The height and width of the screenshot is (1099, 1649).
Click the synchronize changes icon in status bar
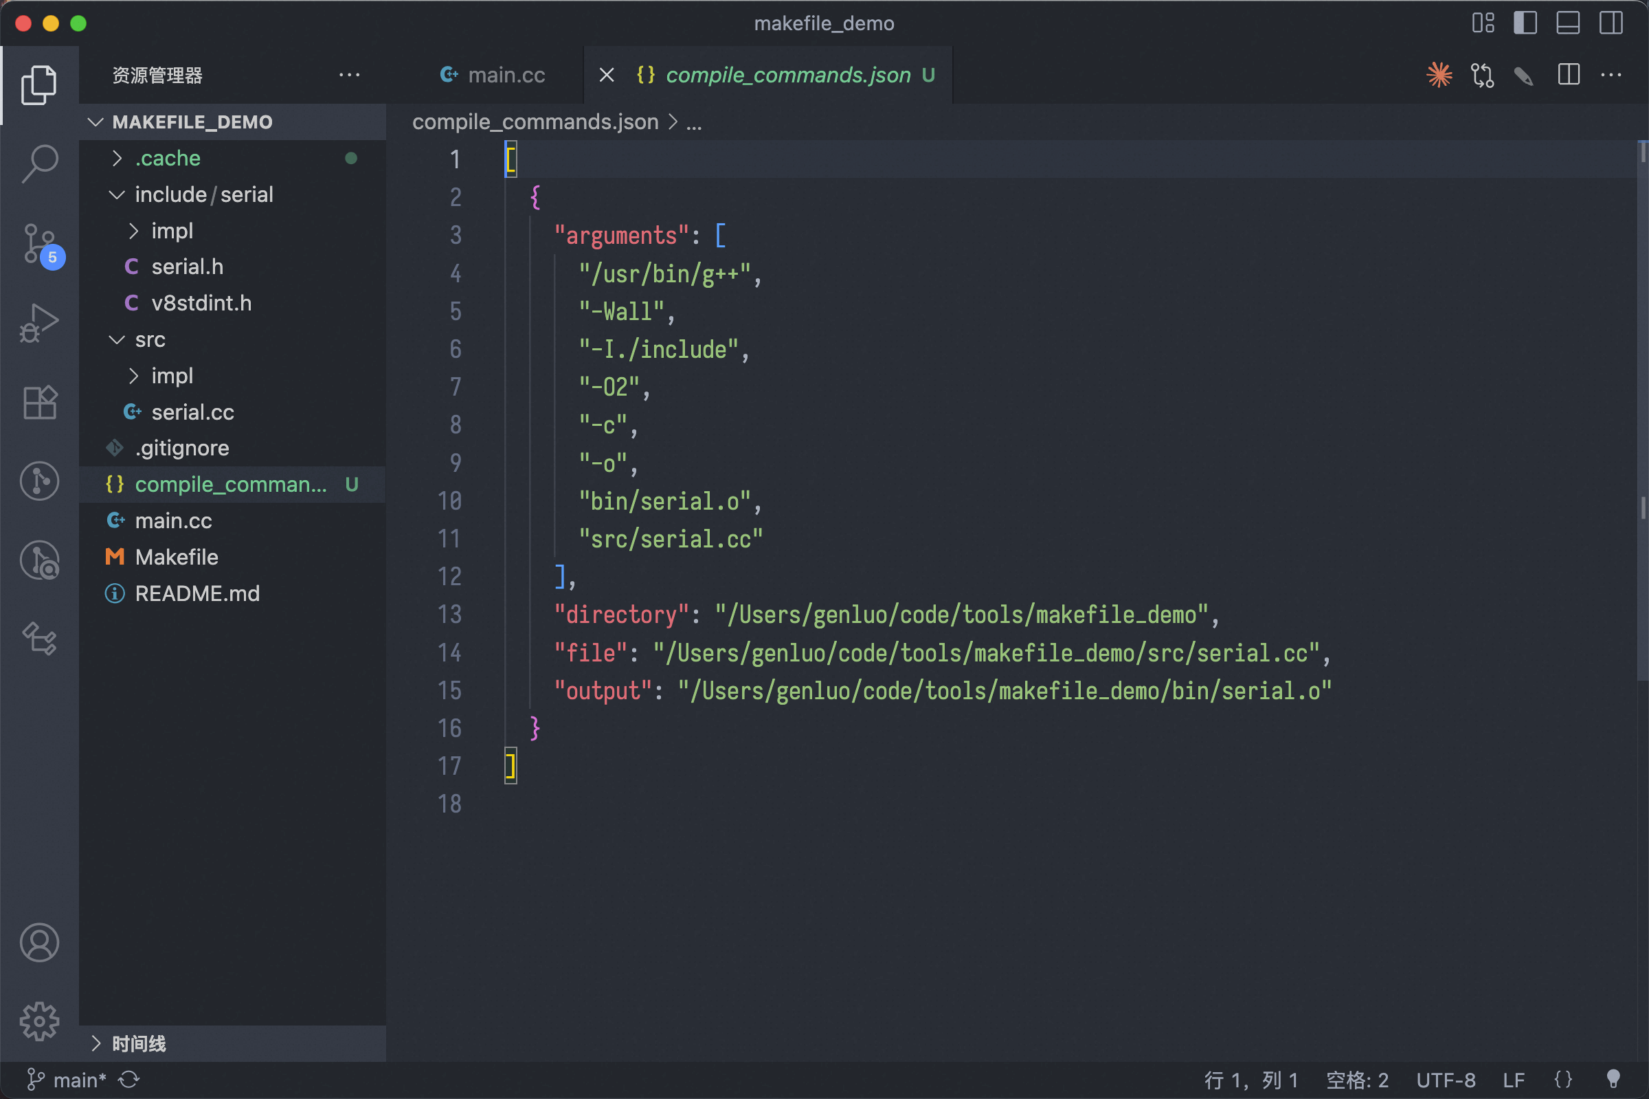(x=129, y=1079)
